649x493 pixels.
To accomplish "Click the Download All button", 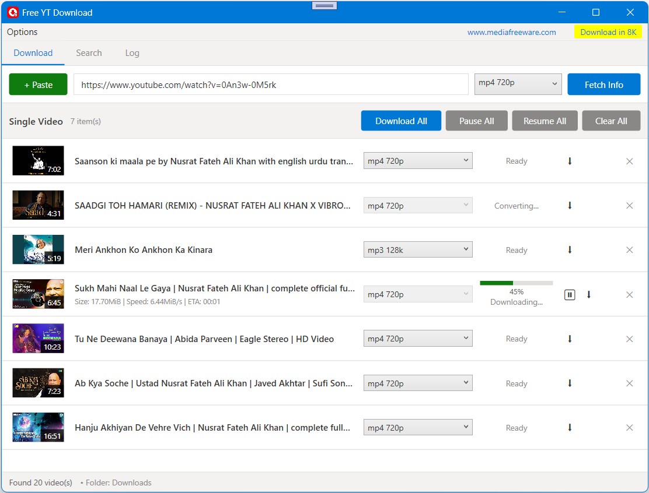I will (x=401, y=121).
